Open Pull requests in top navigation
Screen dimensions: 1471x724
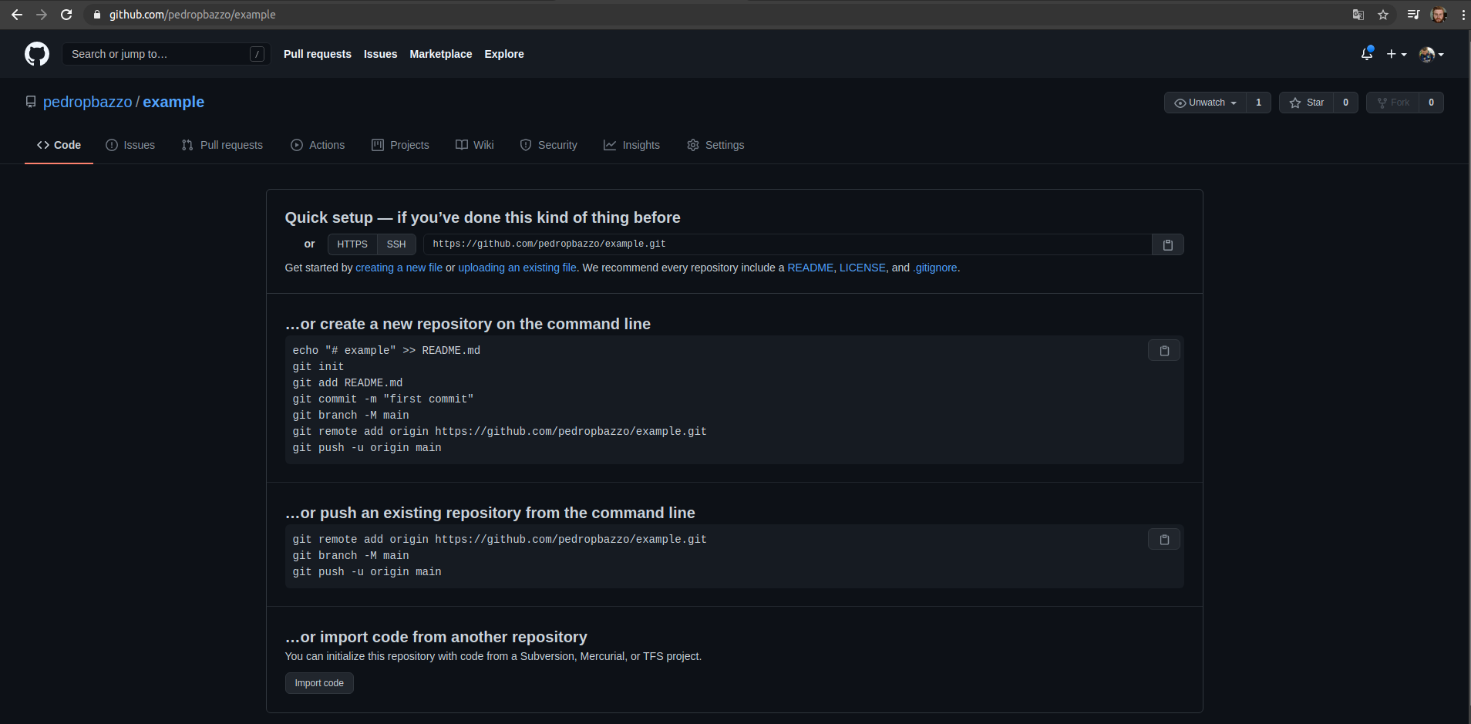tap(318, 54)
